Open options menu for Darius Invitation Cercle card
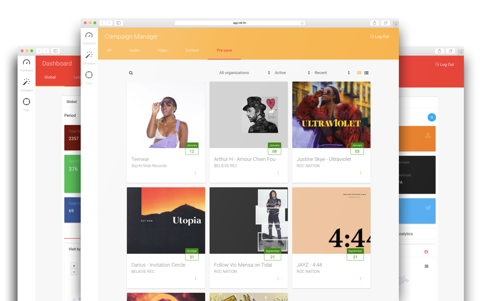 click(x=195, y=279)
